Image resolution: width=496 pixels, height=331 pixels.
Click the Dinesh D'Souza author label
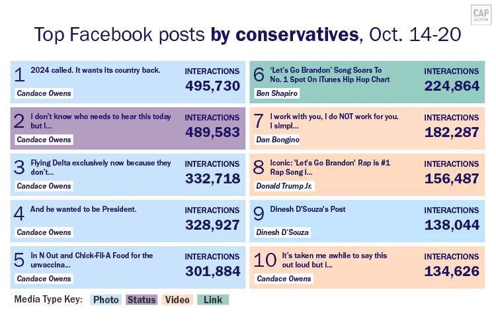pos(282,232)
